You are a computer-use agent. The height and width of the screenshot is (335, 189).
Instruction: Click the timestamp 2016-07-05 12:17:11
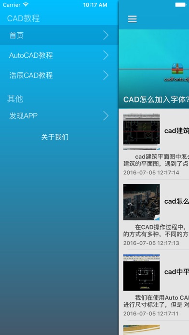coord(151,313)
